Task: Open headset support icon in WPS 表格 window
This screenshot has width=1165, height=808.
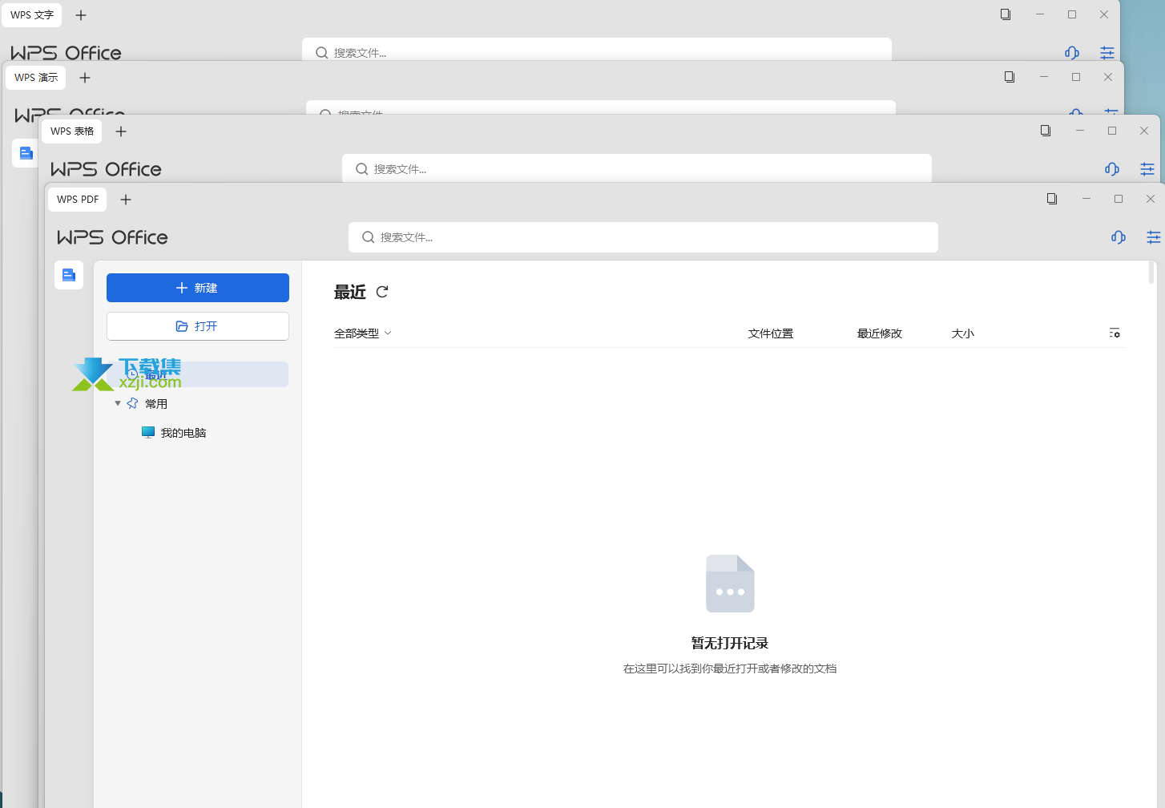Action: [x=1112, y=169]
